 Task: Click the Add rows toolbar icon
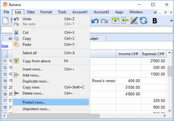(125, 20)
